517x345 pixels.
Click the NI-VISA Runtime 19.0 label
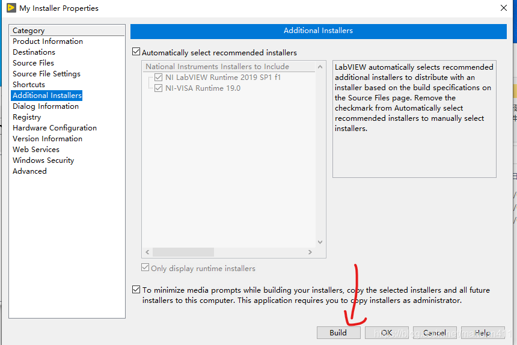[x=203, y=88]
